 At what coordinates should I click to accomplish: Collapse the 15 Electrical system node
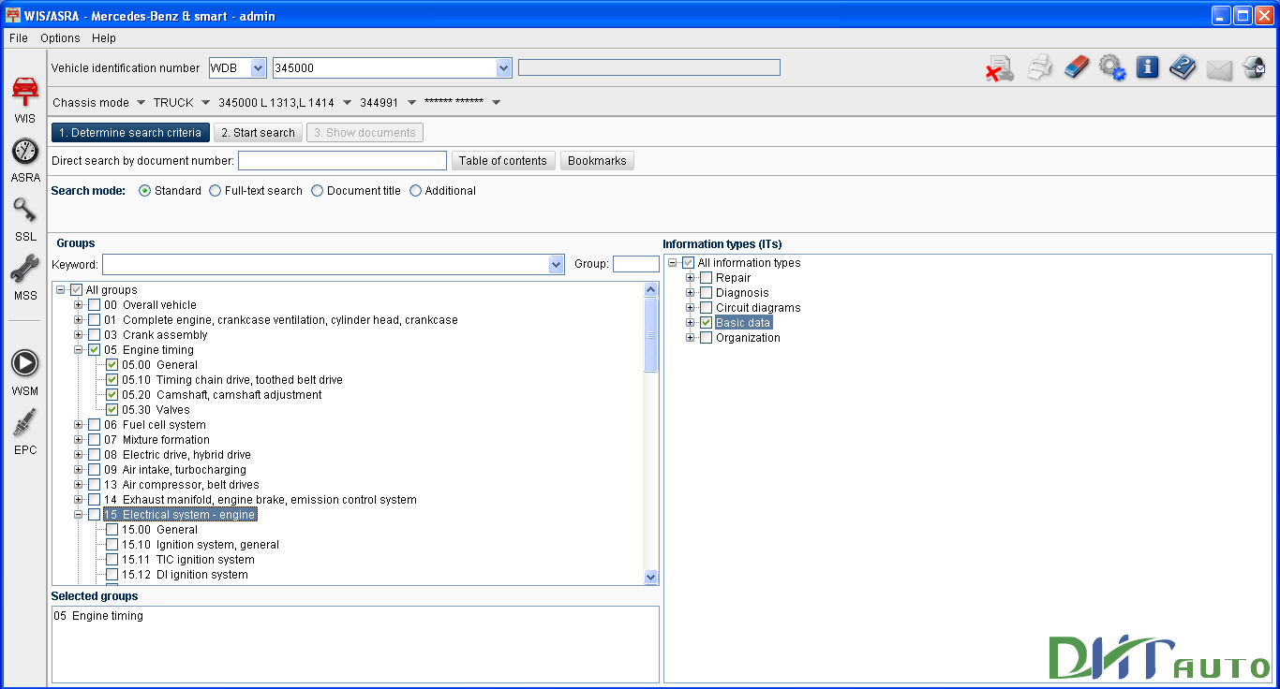click(x=79, y=515)
